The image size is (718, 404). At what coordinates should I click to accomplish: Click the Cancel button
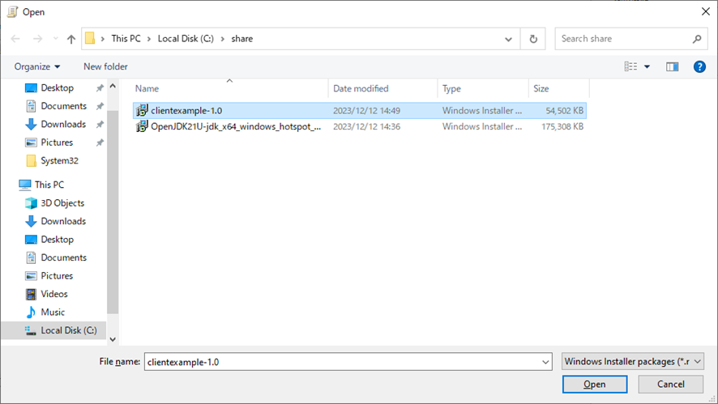(671, 385)
